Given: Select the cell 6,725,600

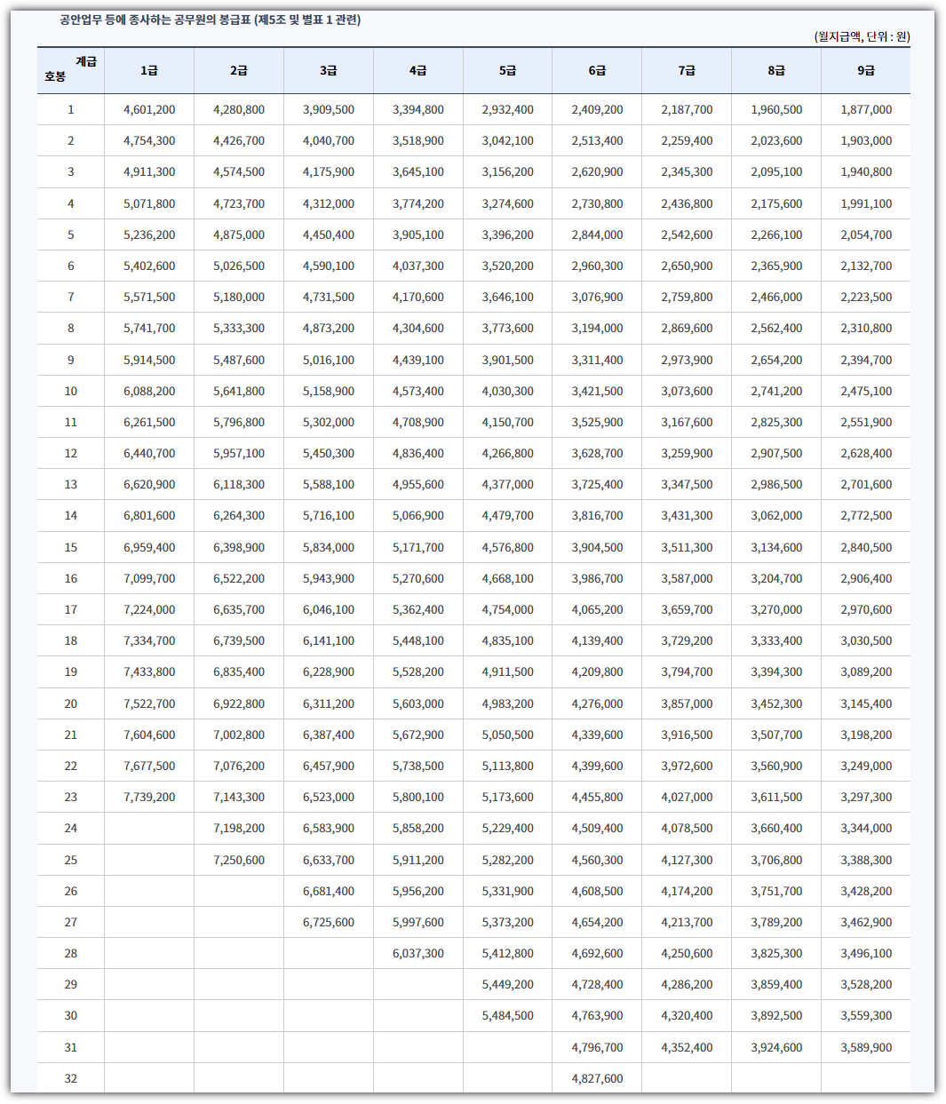Looking at the screenshot, I should 329,923.
